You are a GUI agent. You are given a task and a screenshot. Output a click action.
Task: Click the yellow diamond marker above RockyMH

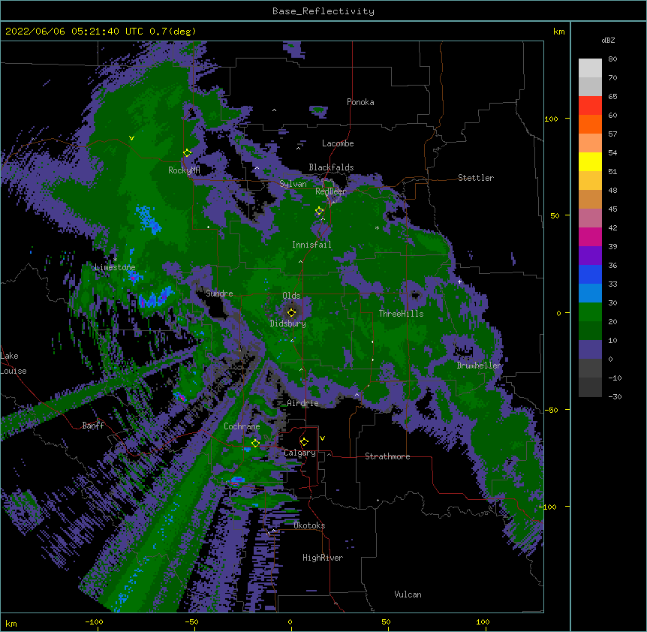(188, 153)
